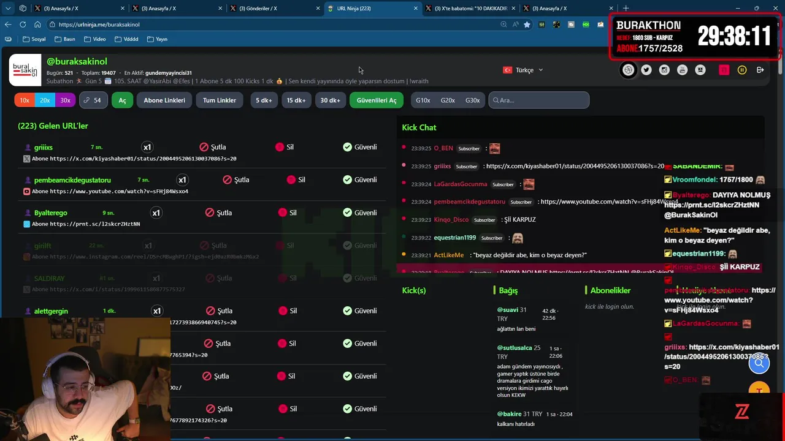Click x1 count badge for griiixs

tap(147, 147)
